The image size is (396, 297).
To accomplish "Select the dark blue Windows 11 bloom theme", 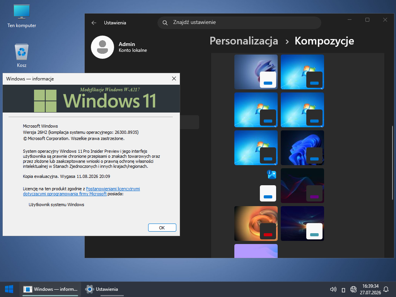I will click(x=302, y=148).
